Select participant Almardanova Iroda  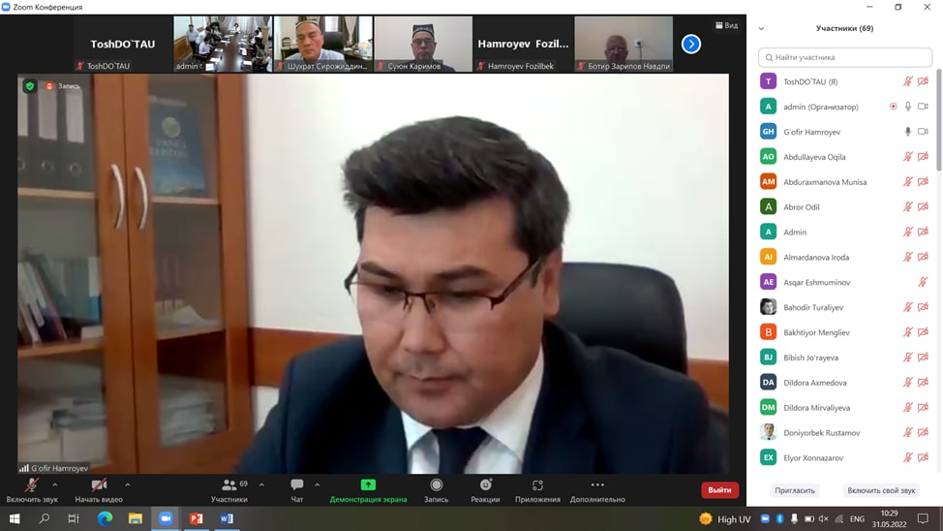[845, 257]
